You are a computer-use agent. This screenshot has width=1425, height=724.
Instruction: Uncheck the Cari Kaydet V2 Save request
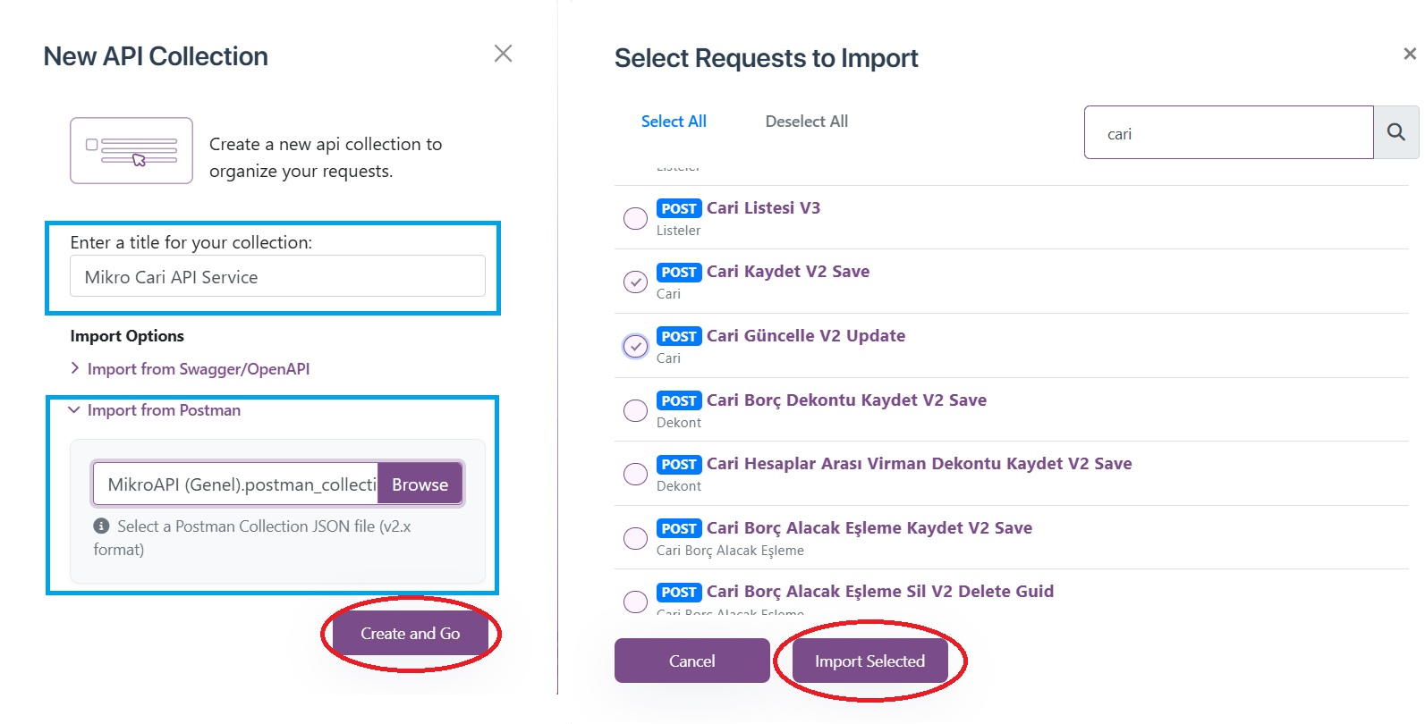(635, 282)
